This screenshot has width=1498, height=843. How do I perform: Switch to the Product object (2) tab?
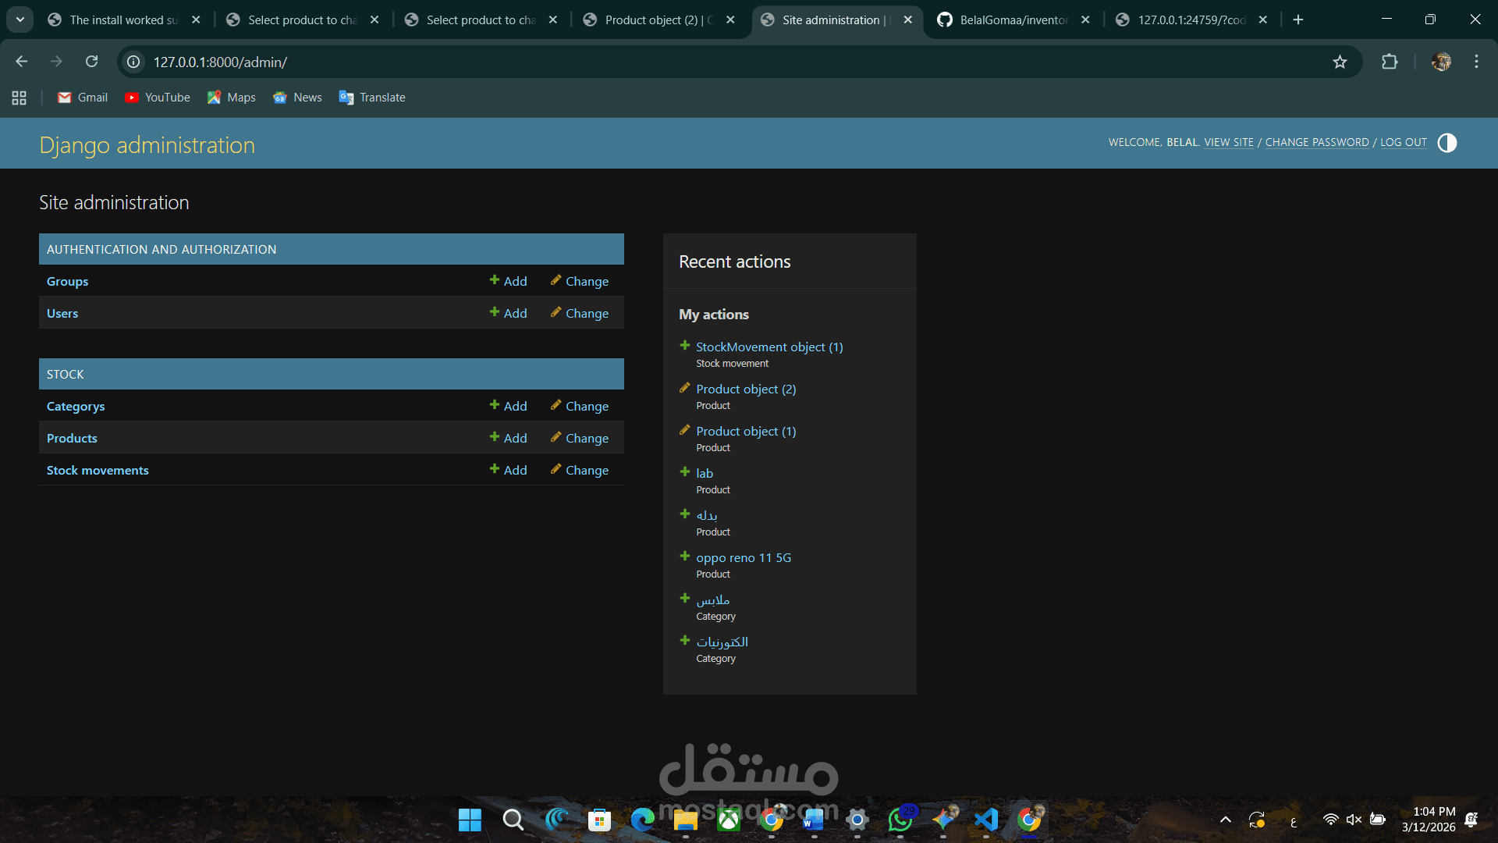pyautogui.click(x=658, y=20)
